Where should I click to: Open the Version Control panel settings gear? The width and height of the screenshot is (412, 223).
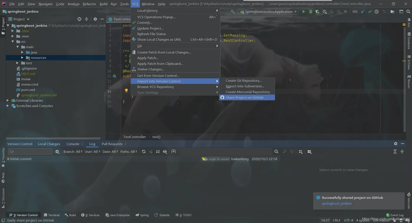[396, 144]
